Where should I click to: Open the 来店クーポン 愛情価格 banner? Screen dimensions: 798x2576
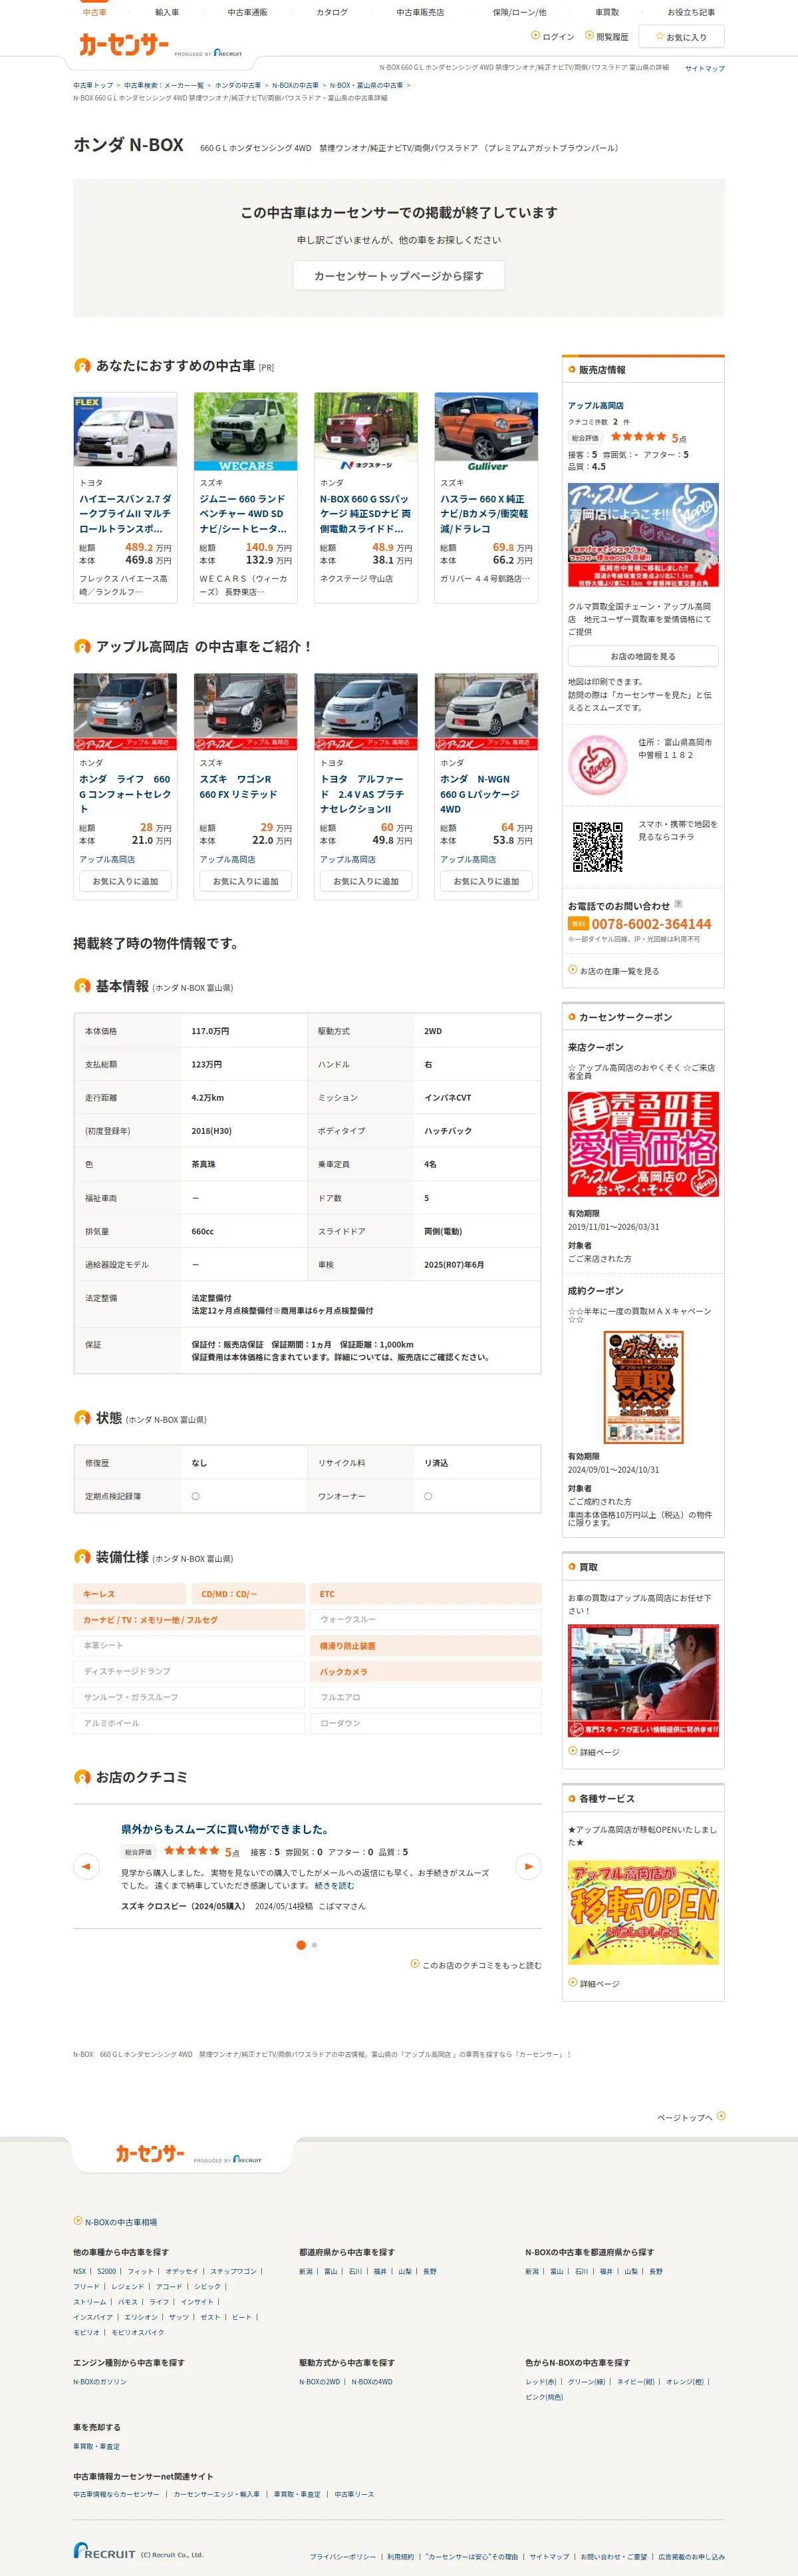point(643,1144)
